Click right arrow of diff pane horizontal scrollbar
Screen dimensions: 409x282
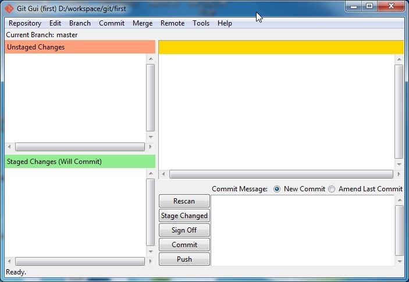click(x=399, y=174)
